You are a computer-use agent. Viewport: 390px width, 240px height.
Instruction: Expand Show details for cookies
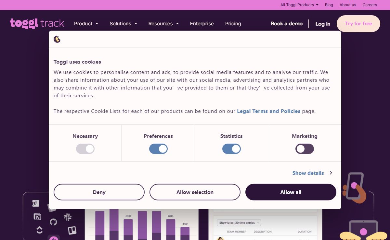pos(312,173)
